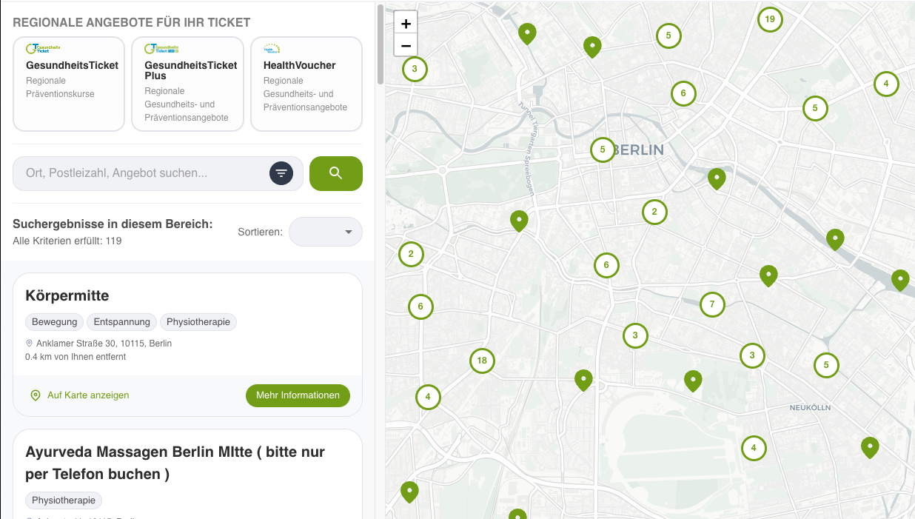
Task: Select the GesundheitsTicket Plus offer card
Action: click(x=188, y=84)
